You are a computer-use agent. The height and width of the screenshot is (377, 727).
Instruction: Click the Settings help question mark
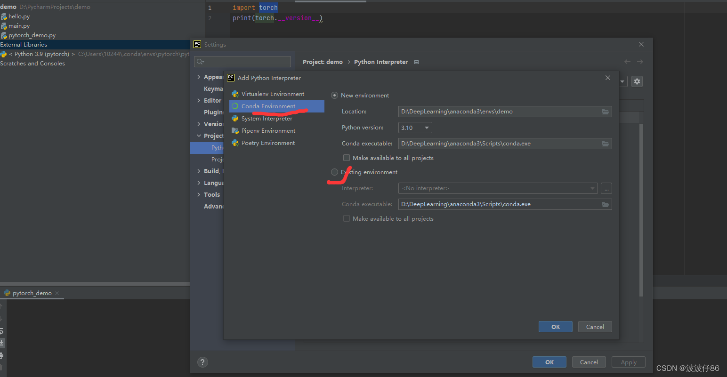click(202, 362)
